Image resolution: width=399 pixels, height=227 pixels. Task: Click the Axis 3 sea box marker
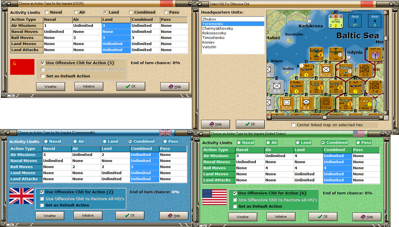(355, 21)
